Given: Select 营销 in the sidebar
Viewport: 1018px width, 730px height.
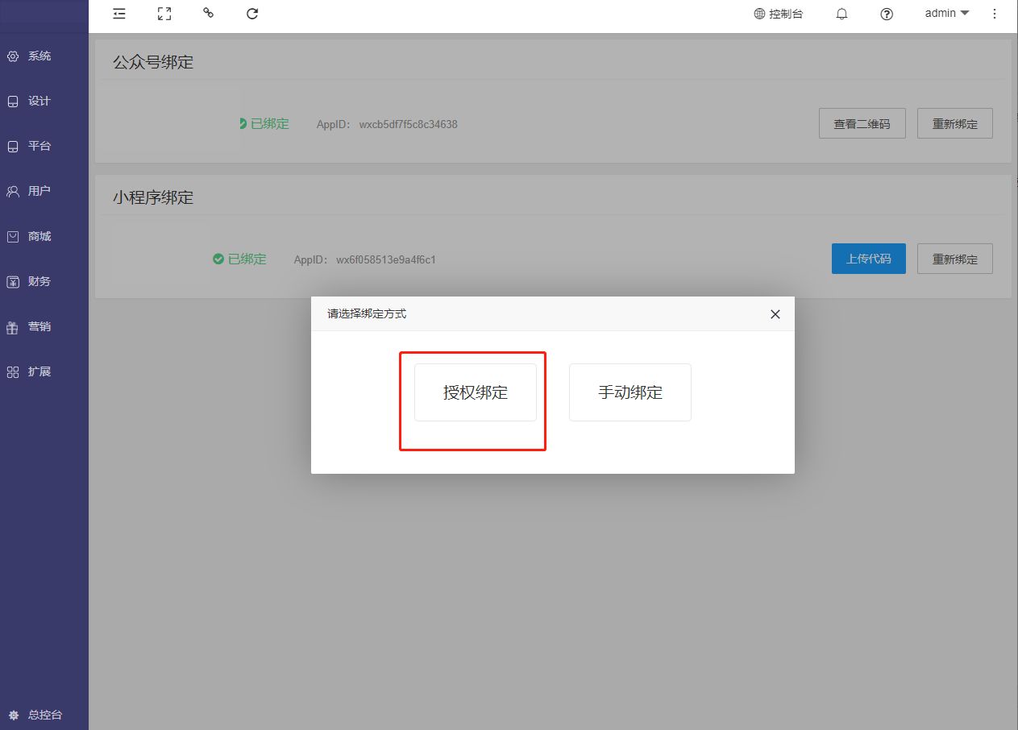Looking at the screenshot, I should [x=39, y=327].
